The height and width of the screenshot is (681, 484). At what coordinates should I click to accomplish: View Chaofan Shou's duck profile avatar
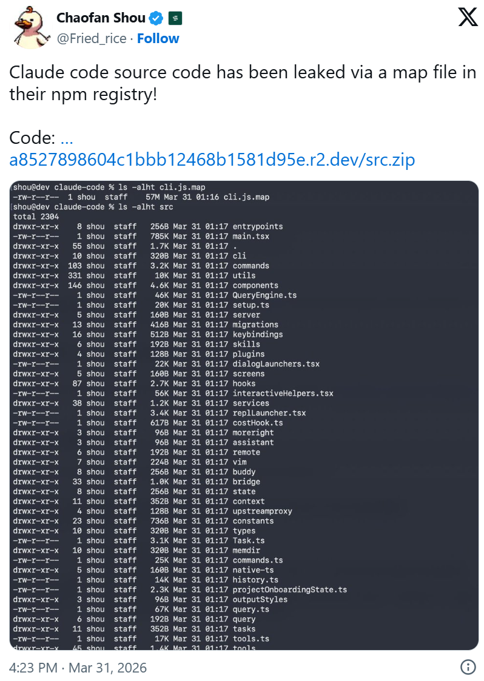point(27,27)
